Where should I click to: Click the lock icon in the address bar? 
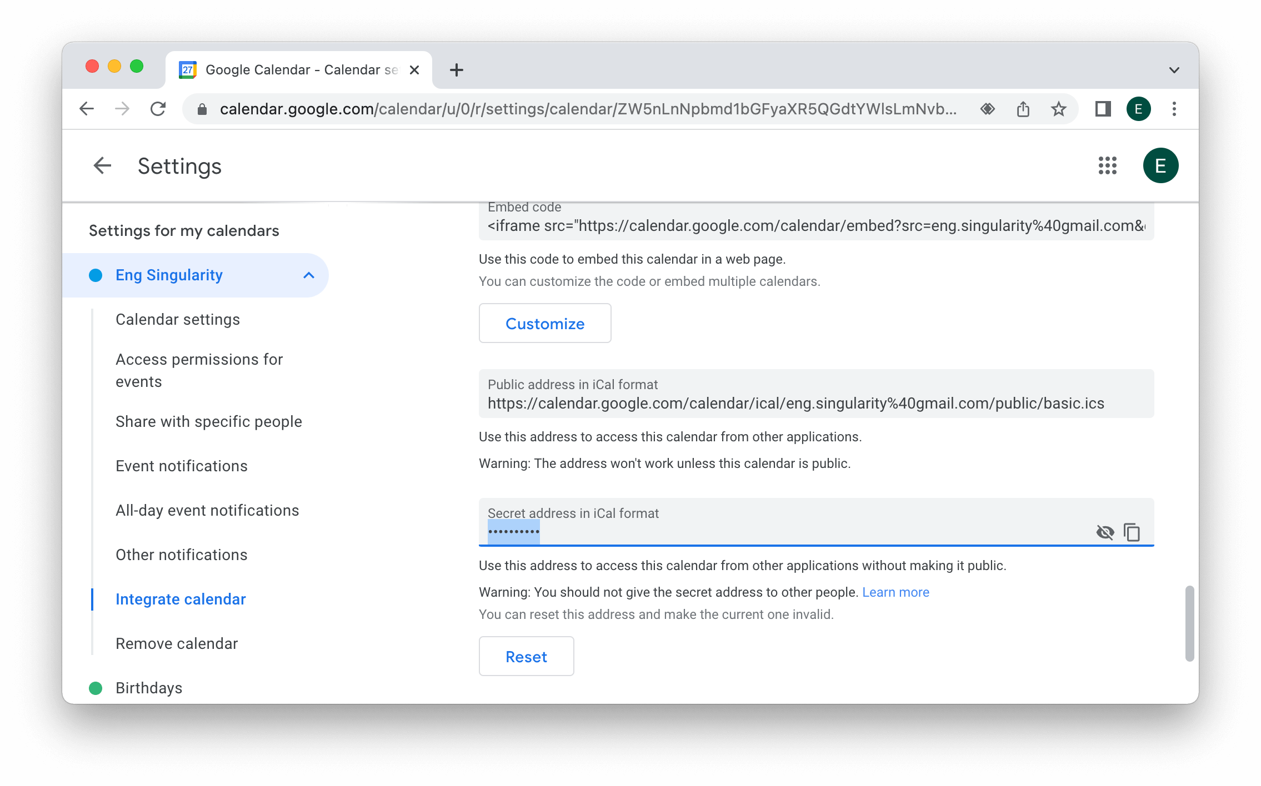point(202,109)
